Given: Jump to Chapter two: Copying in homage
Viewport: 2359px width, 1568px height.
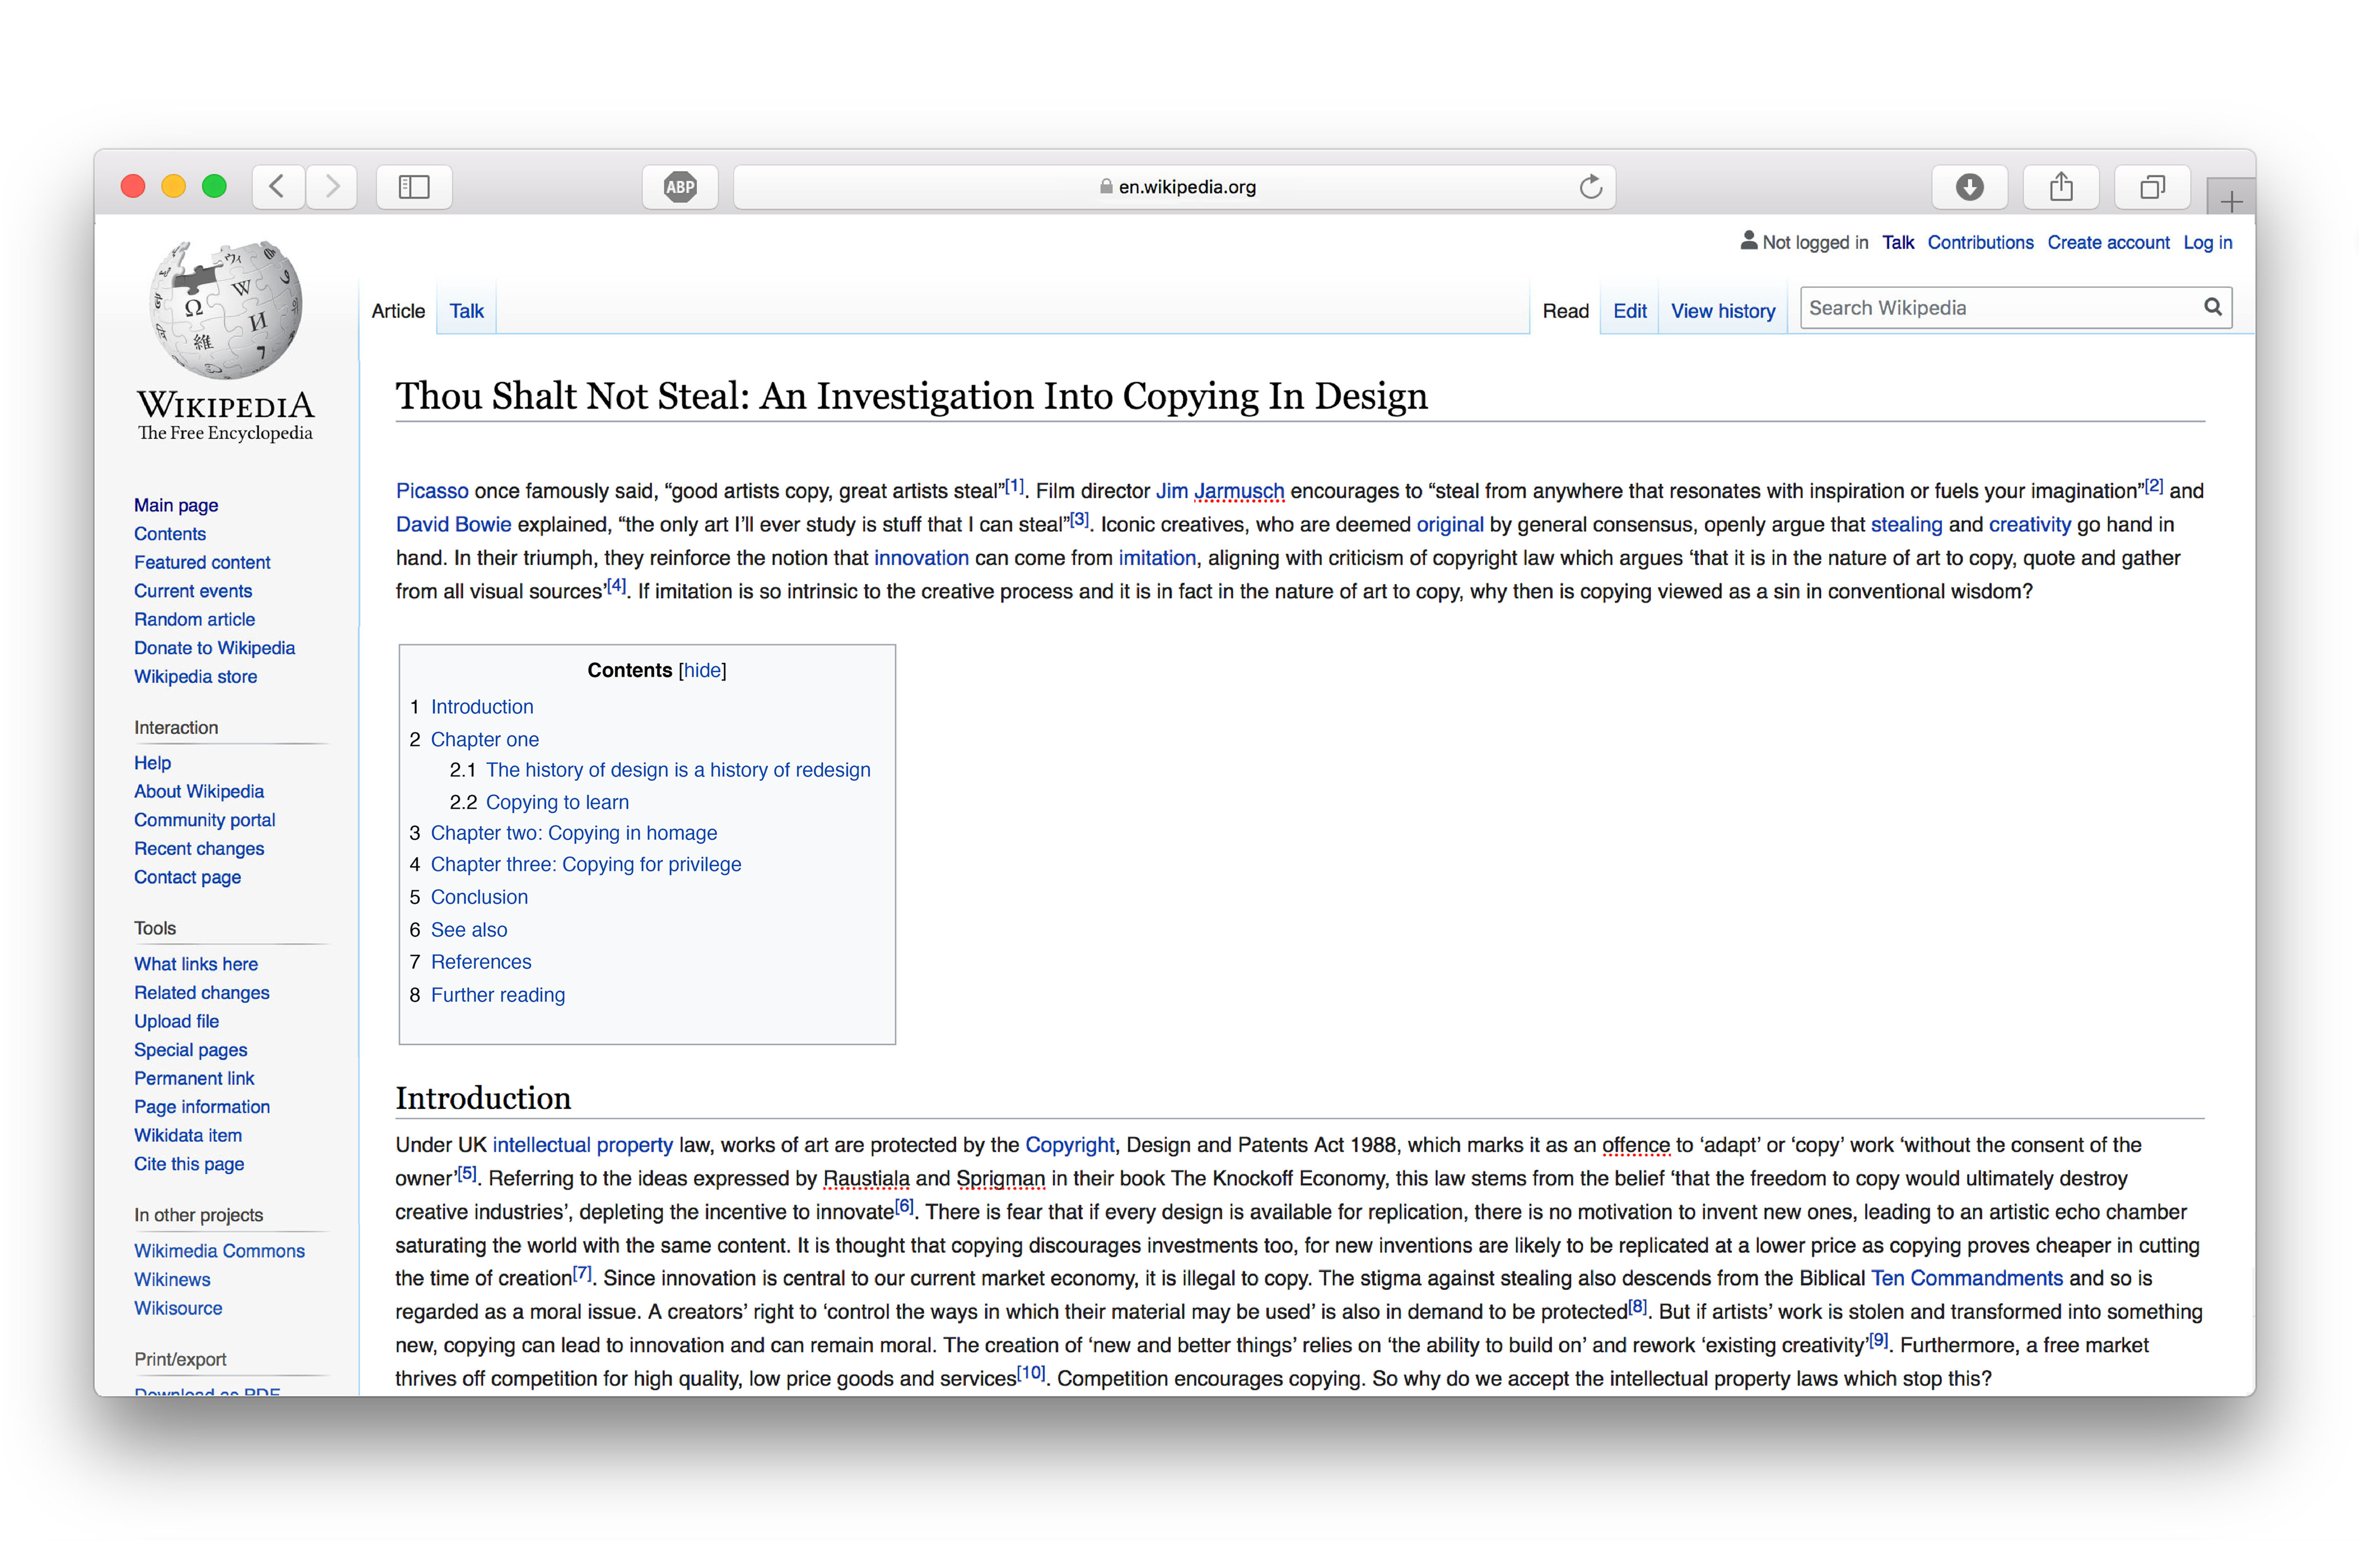Looking at the screenshot, I should 574,833.
